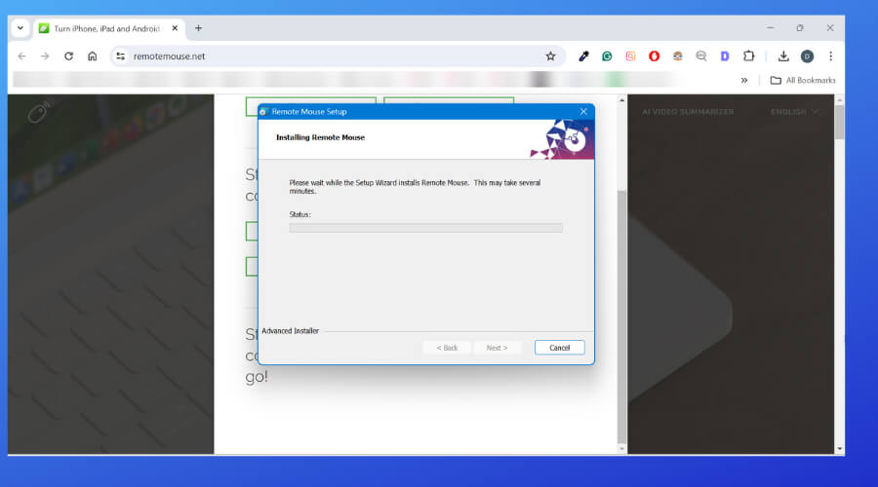Open the tab search dropdown arrow
Screen dimensions: 878x487
click(x=20, y=28)
